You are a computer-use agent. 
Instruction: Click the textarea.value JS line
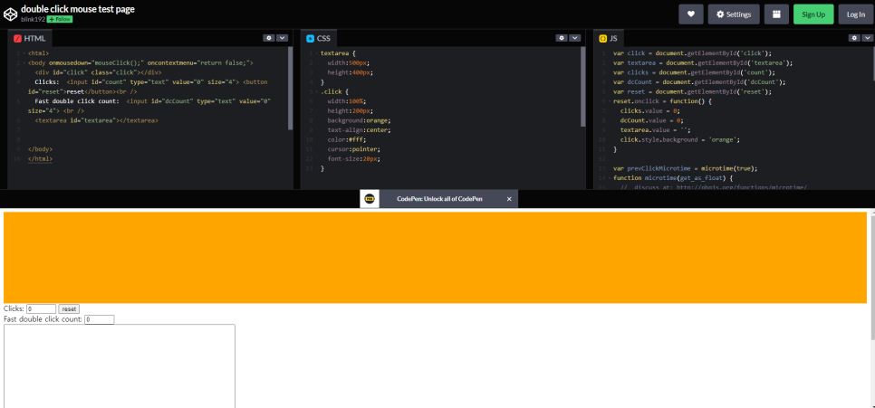[x=655, y=130]
